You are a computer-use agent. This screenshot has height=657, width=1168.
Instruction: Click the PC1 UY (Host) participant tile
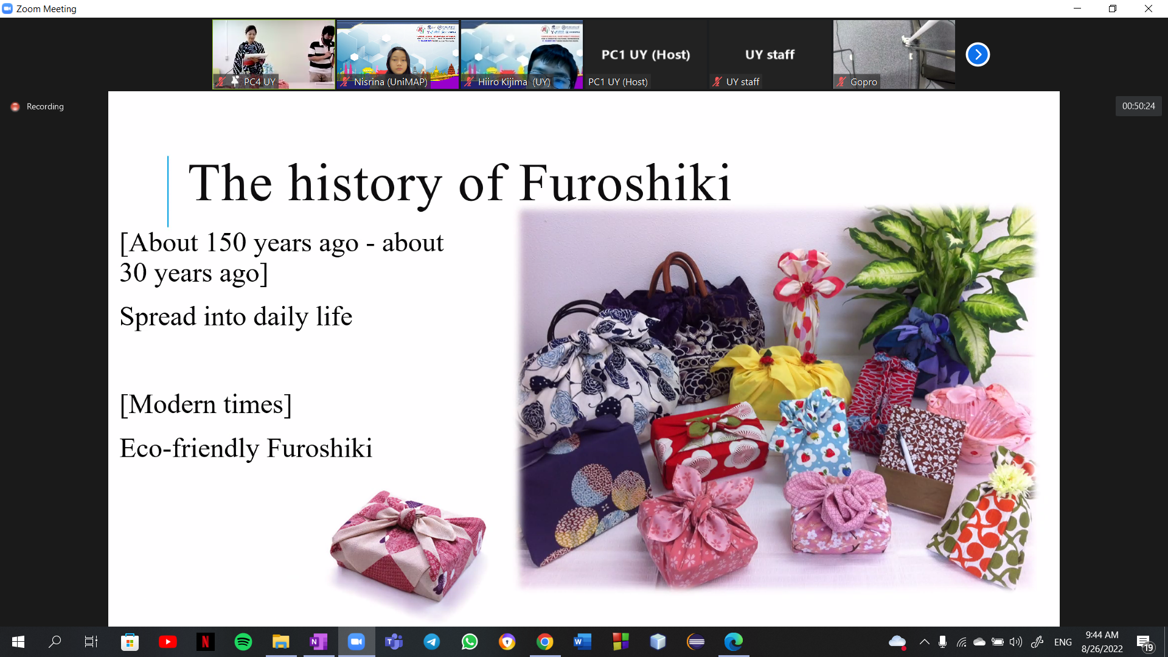pyautogui.click(x=645, y=54)
